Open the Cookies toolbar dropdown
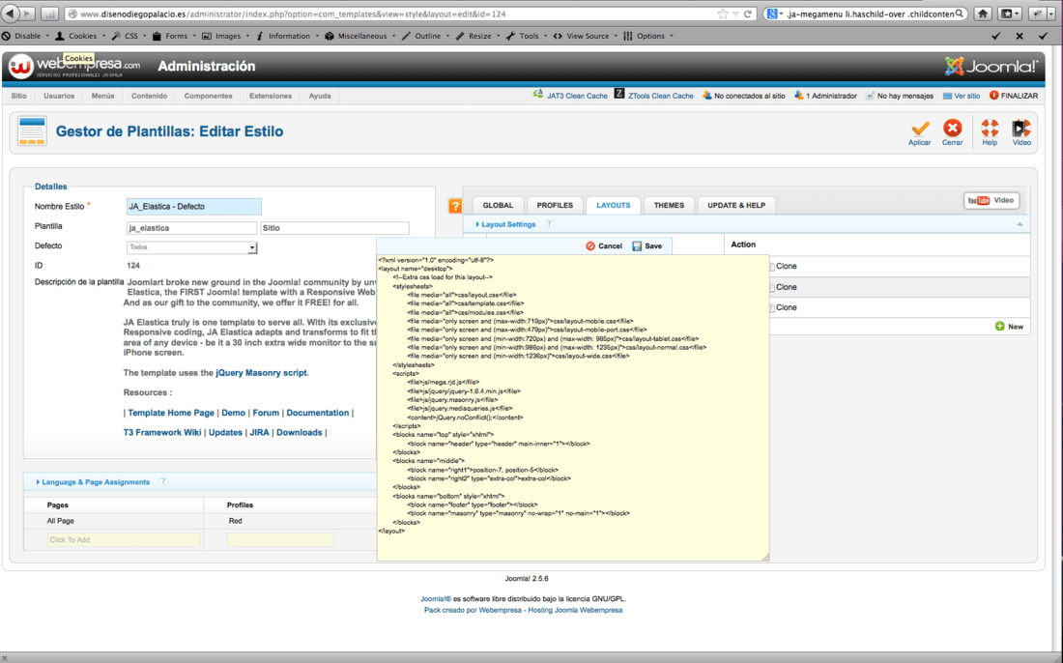 80,36
